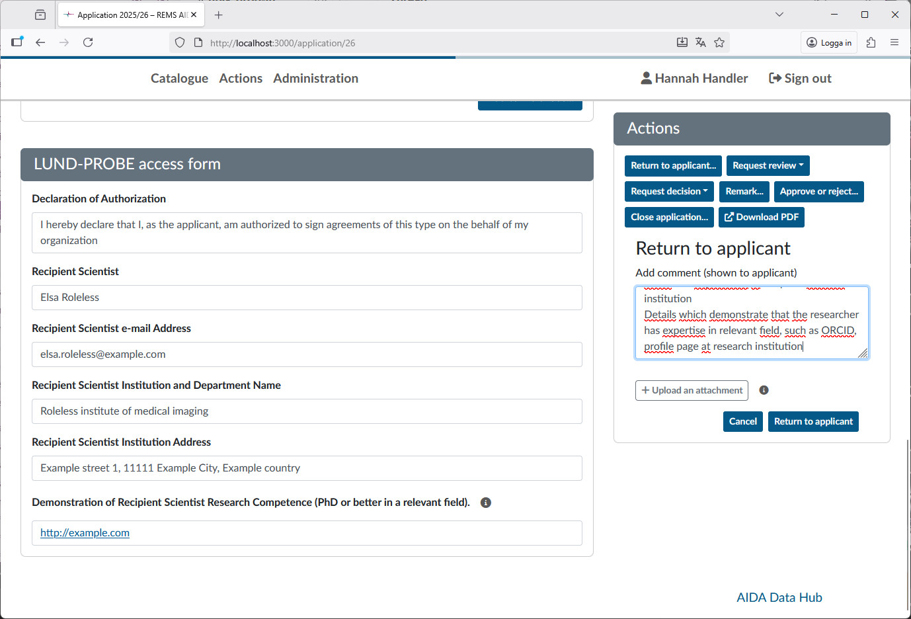Screen dimensions: 911x619
Task: Open the tab list chevron in the tab bar
Action: (x=779, y=14)
